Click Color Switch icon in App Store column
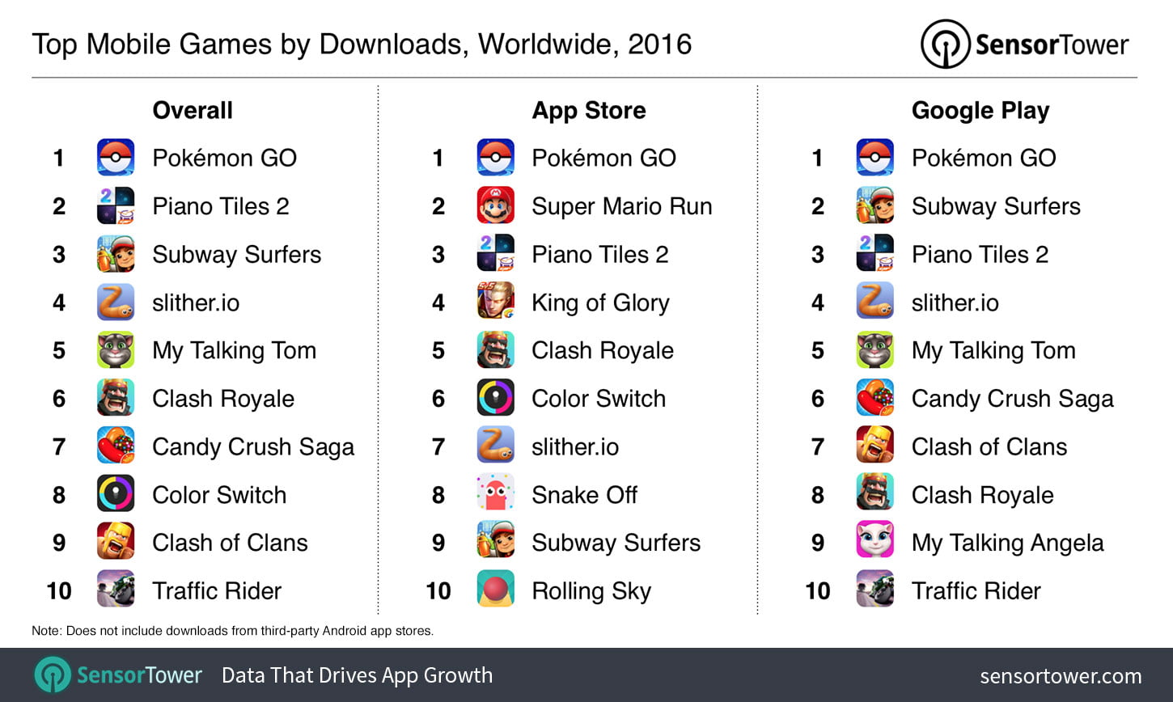This screenshot has height=702, width=1173. [x=495, y=398]
